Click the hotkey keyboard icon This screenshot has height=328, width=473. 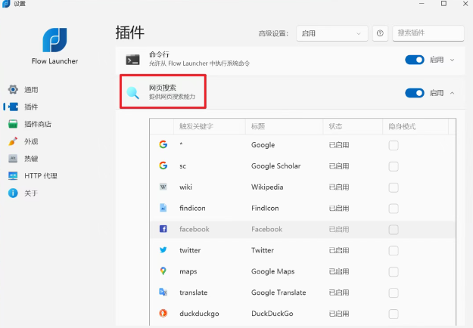13,159
